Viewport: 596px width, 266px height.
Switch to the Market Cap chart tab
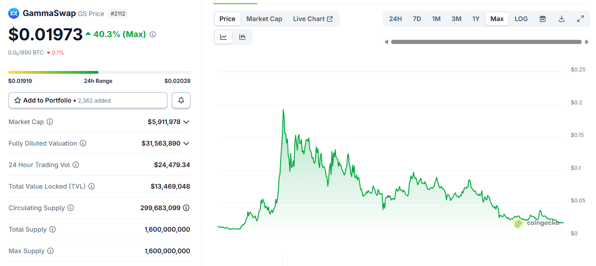[x=264, y=19]
